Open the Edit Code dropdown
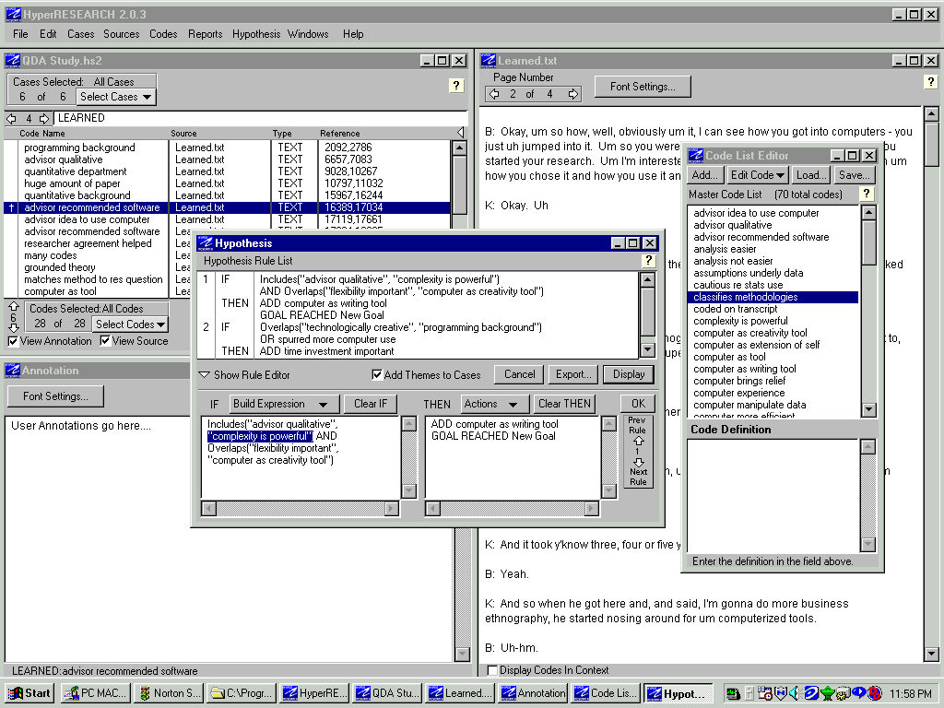 758,175
